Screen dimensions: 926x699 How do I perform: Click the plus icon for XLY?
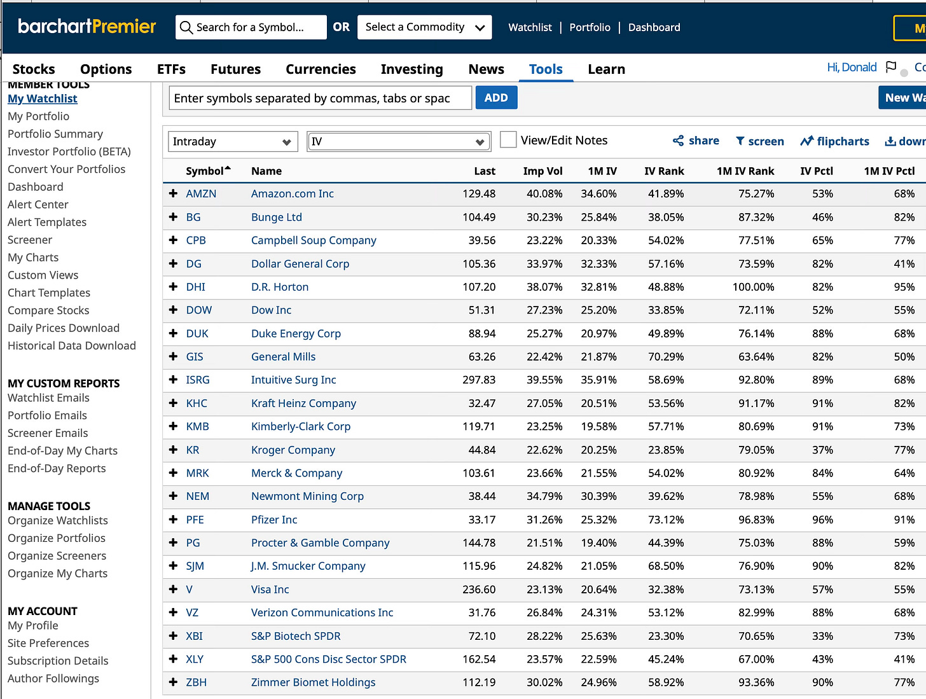pyautogui.click(x=173, y=659)
